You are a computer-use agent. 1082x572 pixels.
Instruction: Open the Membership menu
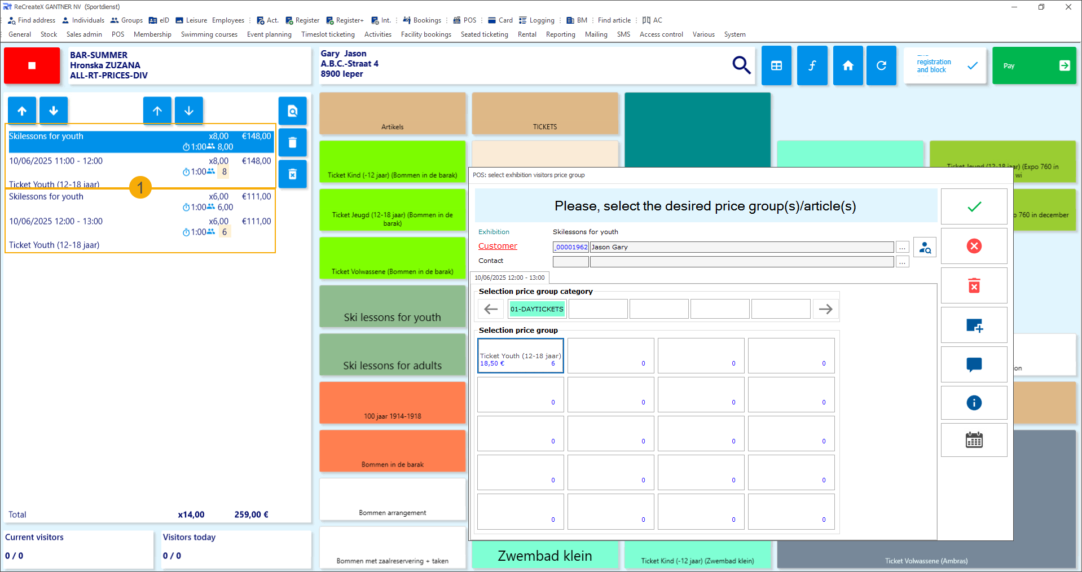152,34
